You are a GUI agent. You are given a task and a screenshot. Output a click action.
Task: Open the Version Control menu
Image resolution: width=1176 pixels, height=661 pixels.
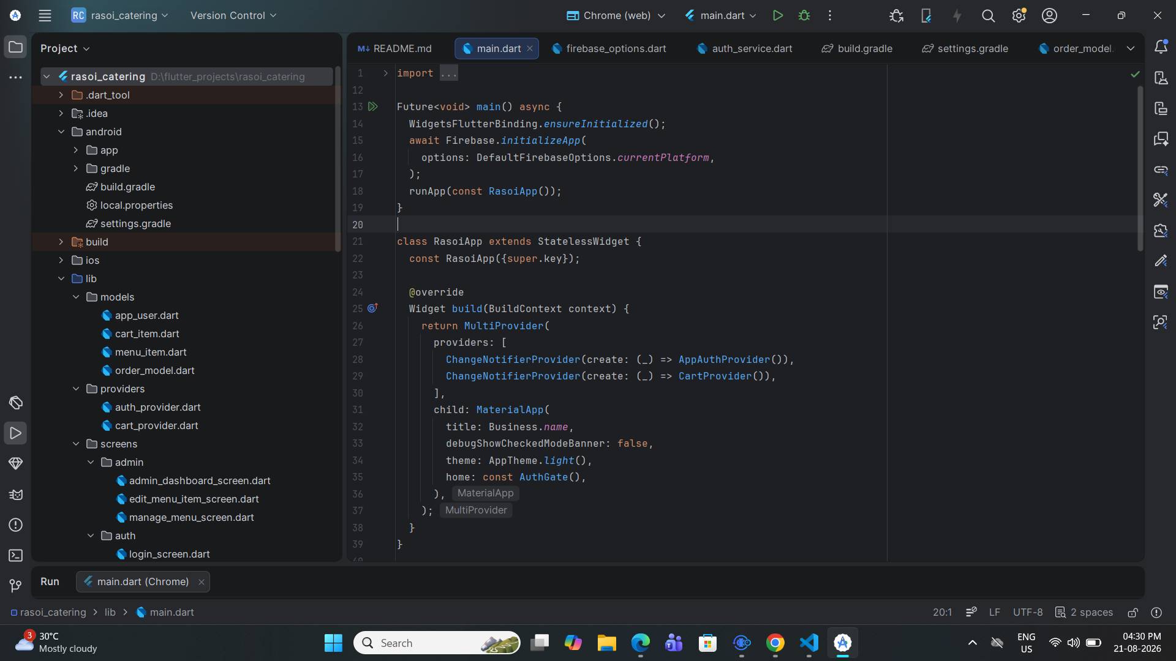pos(233,16)
